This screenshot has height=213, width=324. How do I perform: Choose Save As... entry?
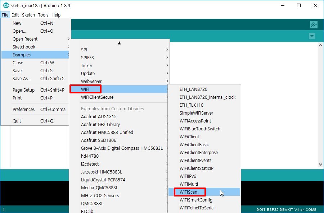click(x=36, y=78)
